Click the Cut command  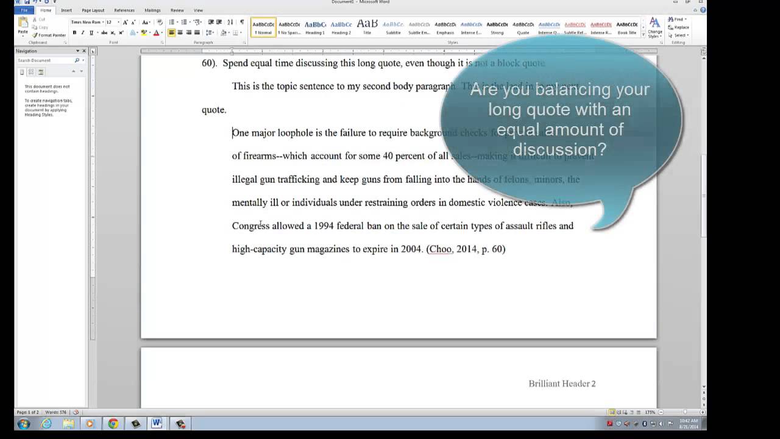[x=39, y=20]
